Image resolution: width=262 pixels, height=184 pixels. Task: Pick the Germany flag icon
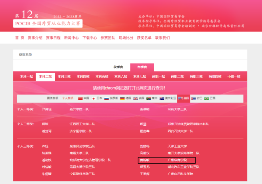[122, 98]
